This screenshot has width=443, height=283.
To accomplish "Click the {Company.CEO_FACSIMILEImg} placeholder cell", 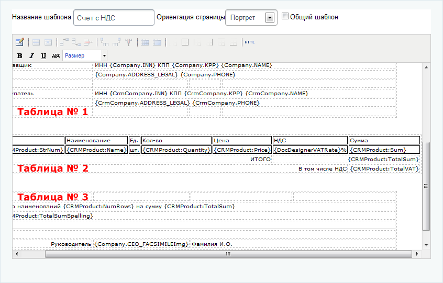I will [141, 244].
